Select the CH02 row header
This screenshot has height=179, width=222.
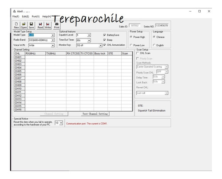click(20, 61)
